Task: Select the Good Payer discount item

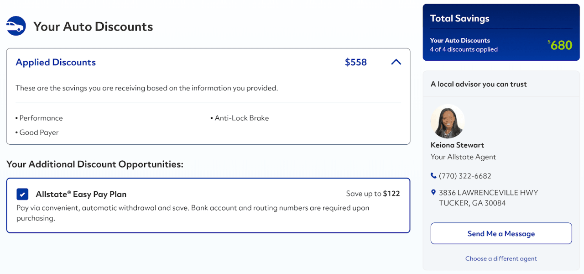Action: pos(39,132)
